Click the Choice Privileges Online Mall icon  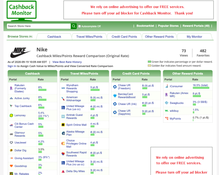[63, 143]
